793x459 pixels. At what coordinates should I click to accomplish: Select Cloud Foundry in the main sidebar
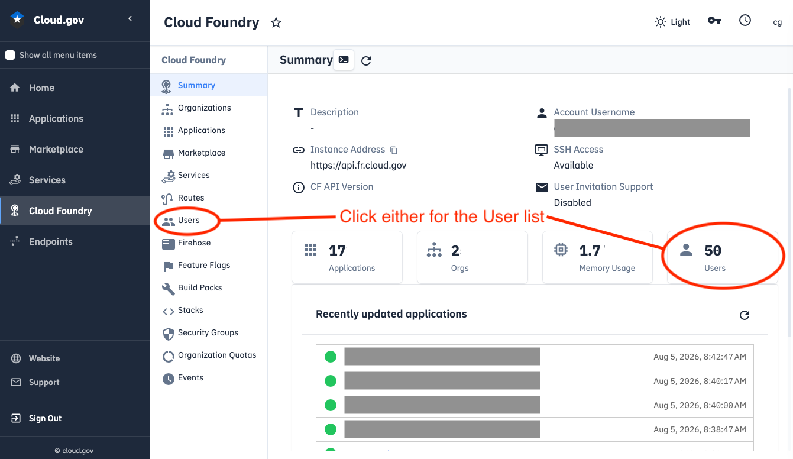75,211
